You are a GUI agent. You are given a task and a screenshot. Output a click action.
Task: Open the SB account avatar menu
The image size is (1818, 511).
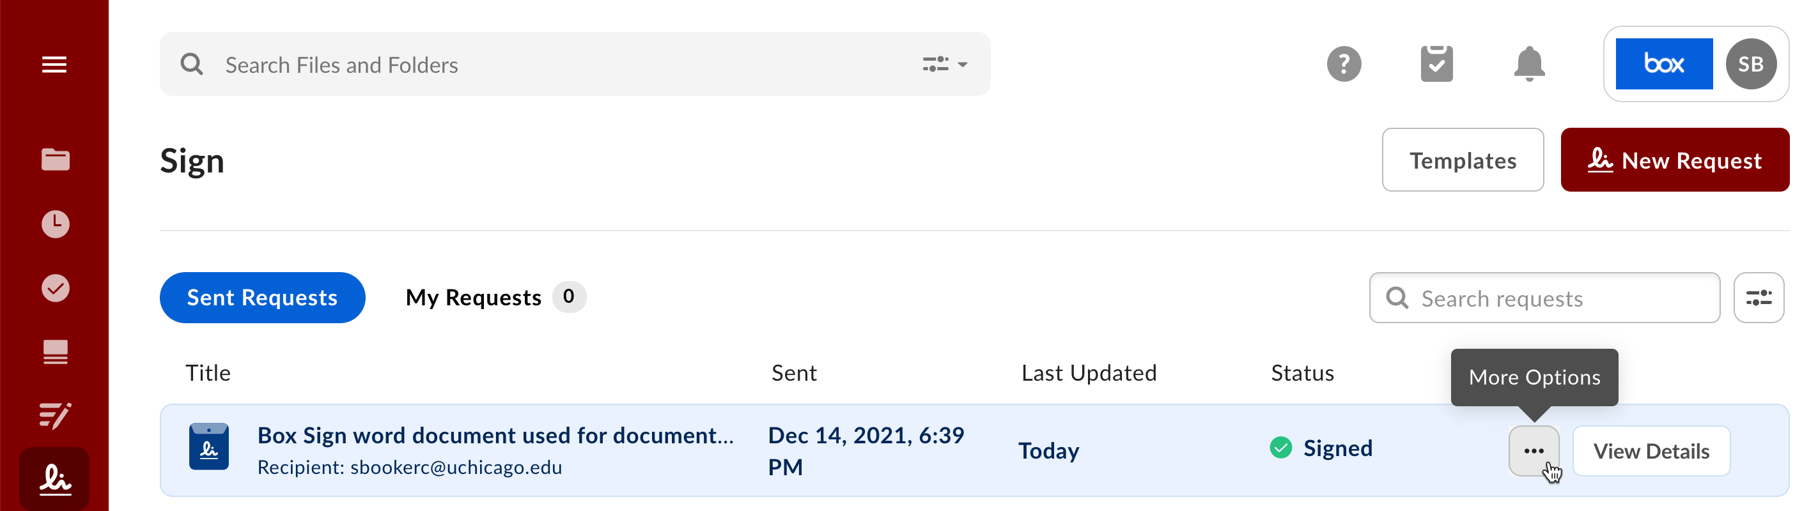tap(1750, 64)
